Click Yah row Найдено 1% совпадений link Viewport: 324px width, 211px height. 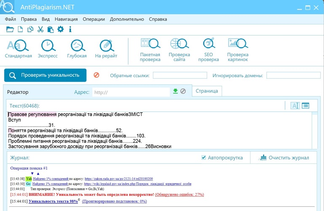[x=51, y=179]
